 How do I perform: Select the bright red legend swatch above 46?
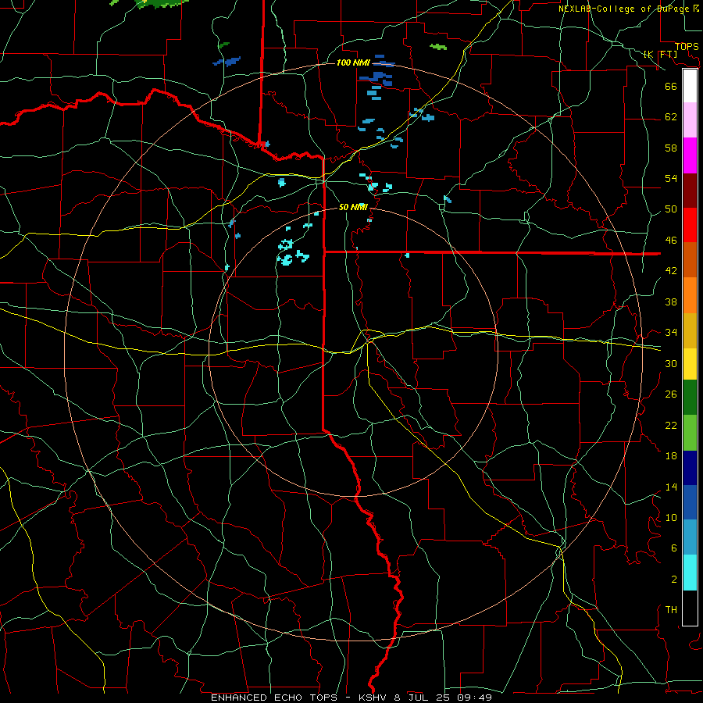[690, 225]
